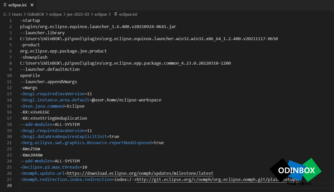Click the -product line

pyautogui.click(x=30, y=45)
